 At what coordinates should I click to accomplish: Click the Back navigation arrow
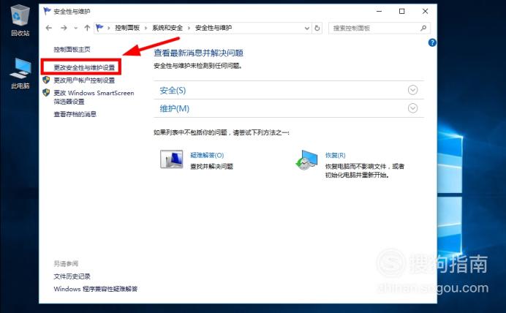[49, 28]
